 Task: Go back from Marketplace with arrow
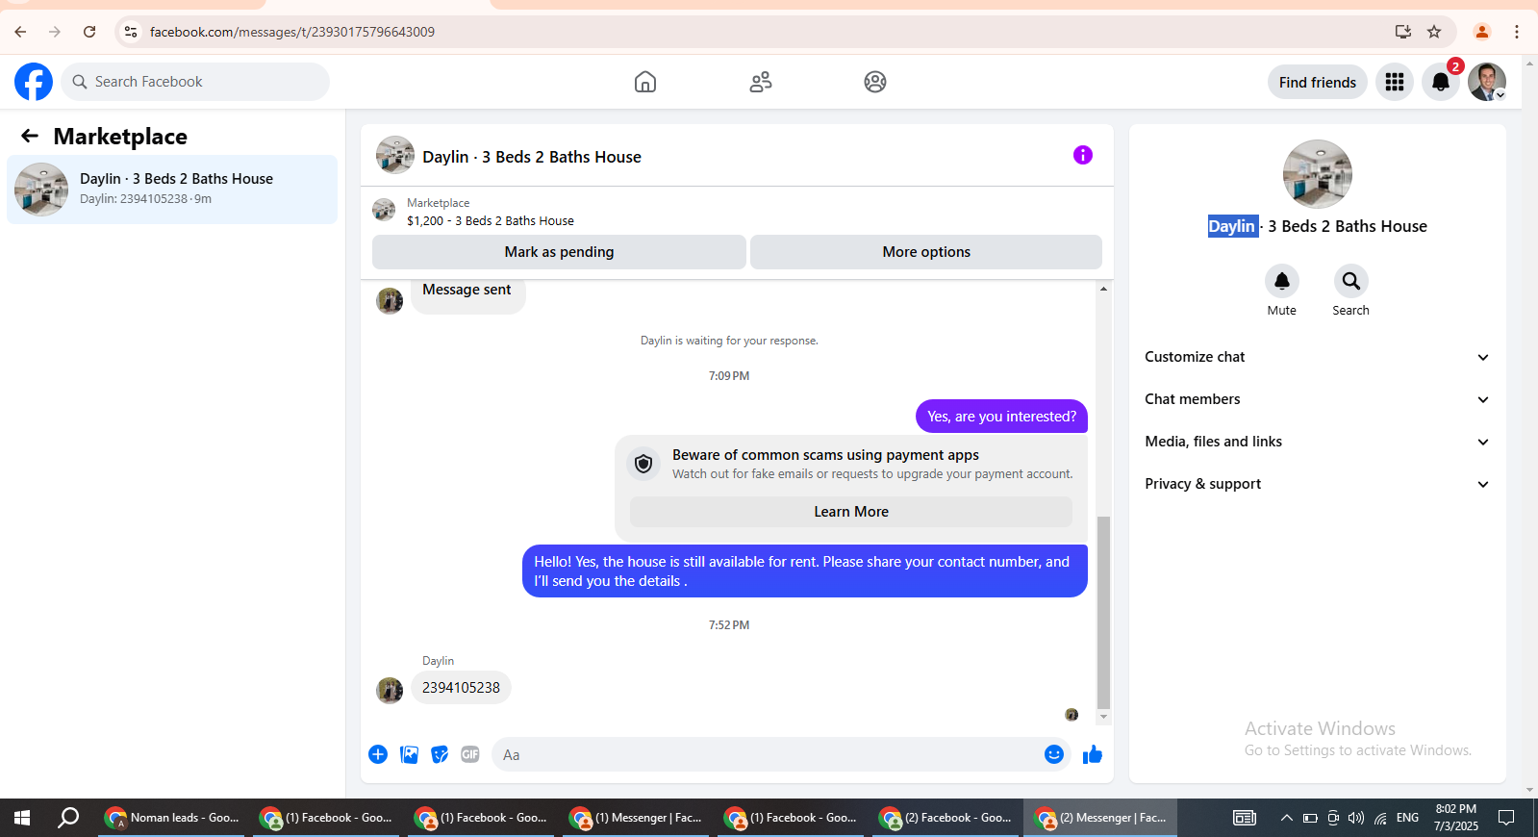30,137
